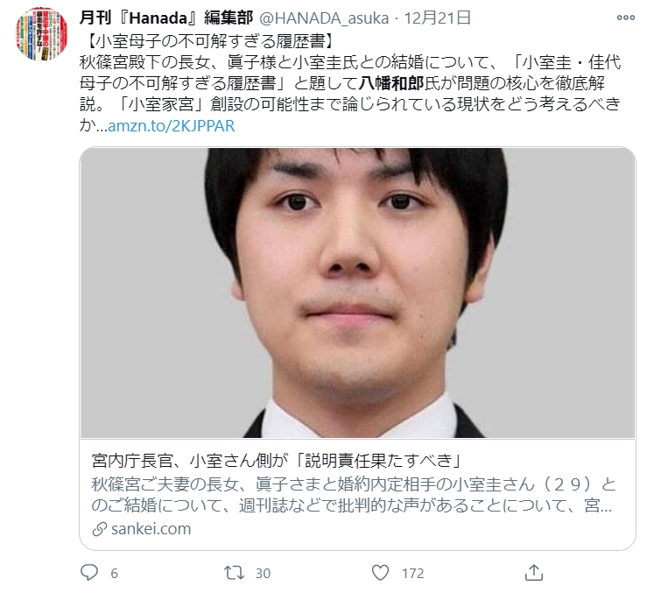
Task: Click the chain link icon beside sankei.com
Action: (100, 529)
